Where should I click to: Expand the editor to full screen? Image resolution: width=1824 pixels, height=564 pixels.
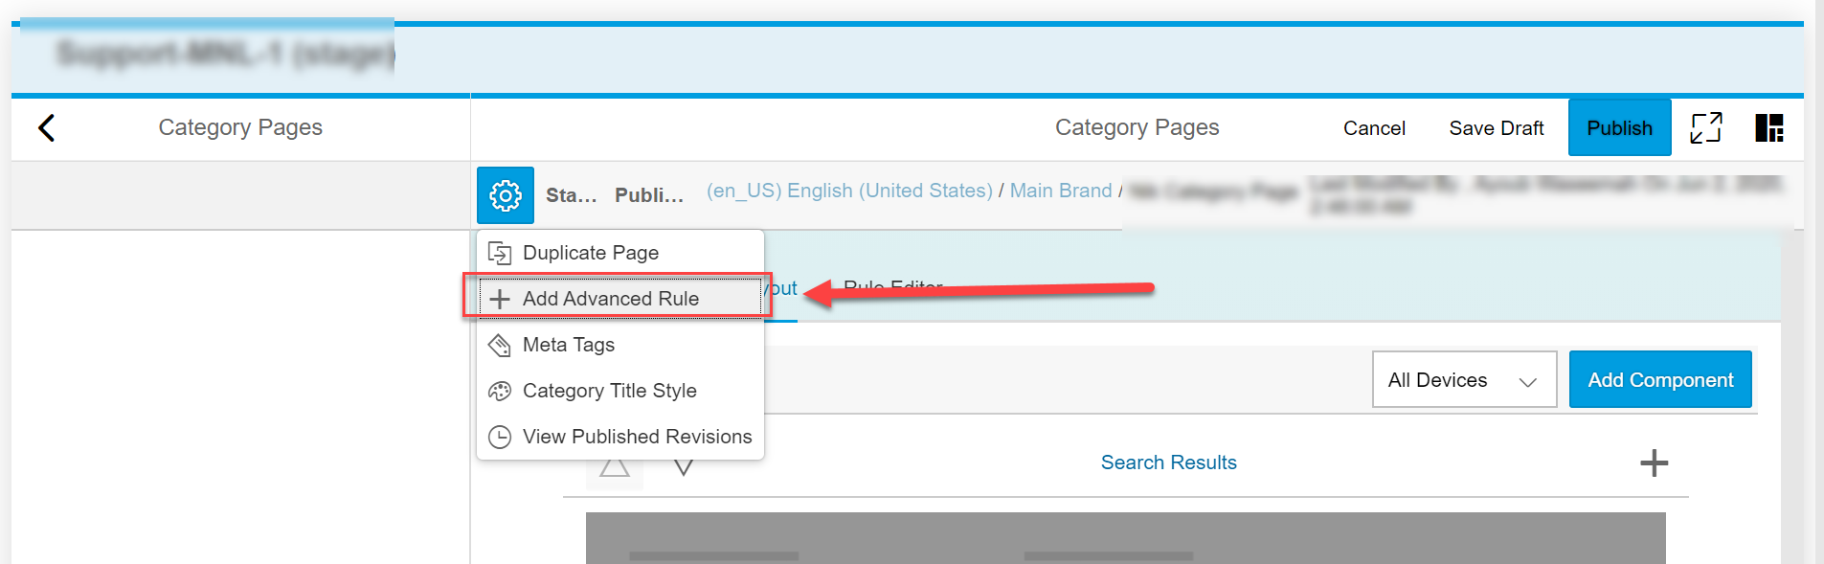[x=1706, y=127]
